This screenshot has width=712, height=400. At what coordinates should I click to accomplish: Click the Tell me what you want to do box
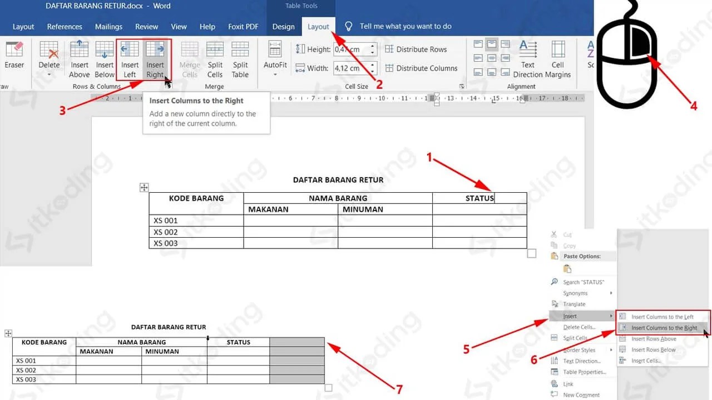tap(406, 26)
